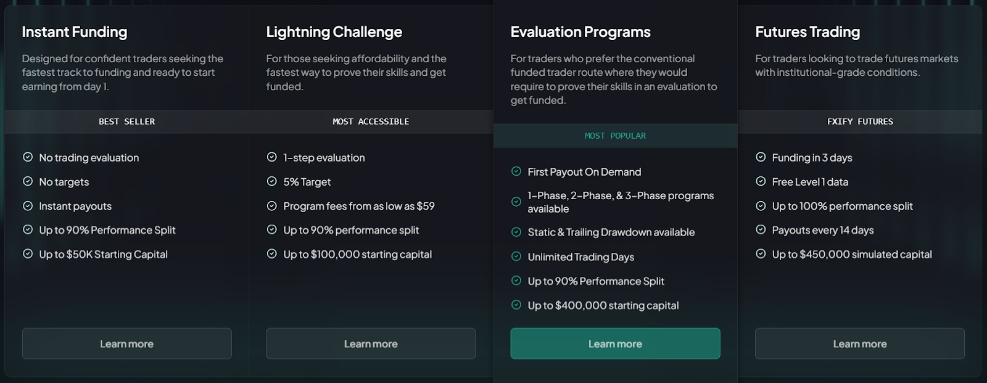Click the Evaluation Programs heading
Image resolution: width=987 pixels, height=383 pixels.
click(580, 32)
